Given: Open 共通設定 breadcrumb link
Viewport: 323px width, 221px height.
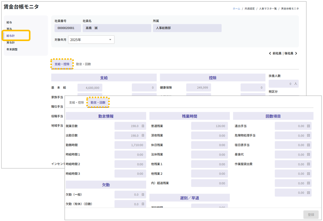Looking at the screenshot, I should pyautogui.click(x=250, y=9).
